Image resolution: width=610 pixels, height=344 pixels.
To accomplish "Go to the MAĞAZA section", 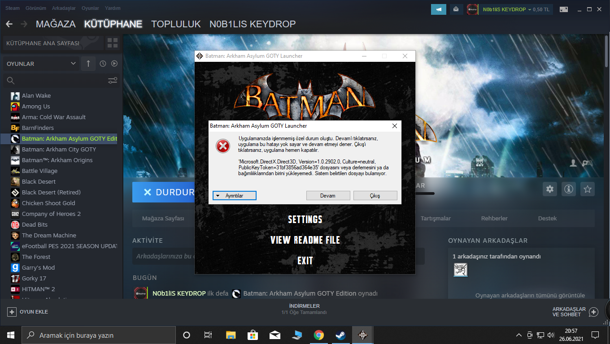I will pos(56,24).
